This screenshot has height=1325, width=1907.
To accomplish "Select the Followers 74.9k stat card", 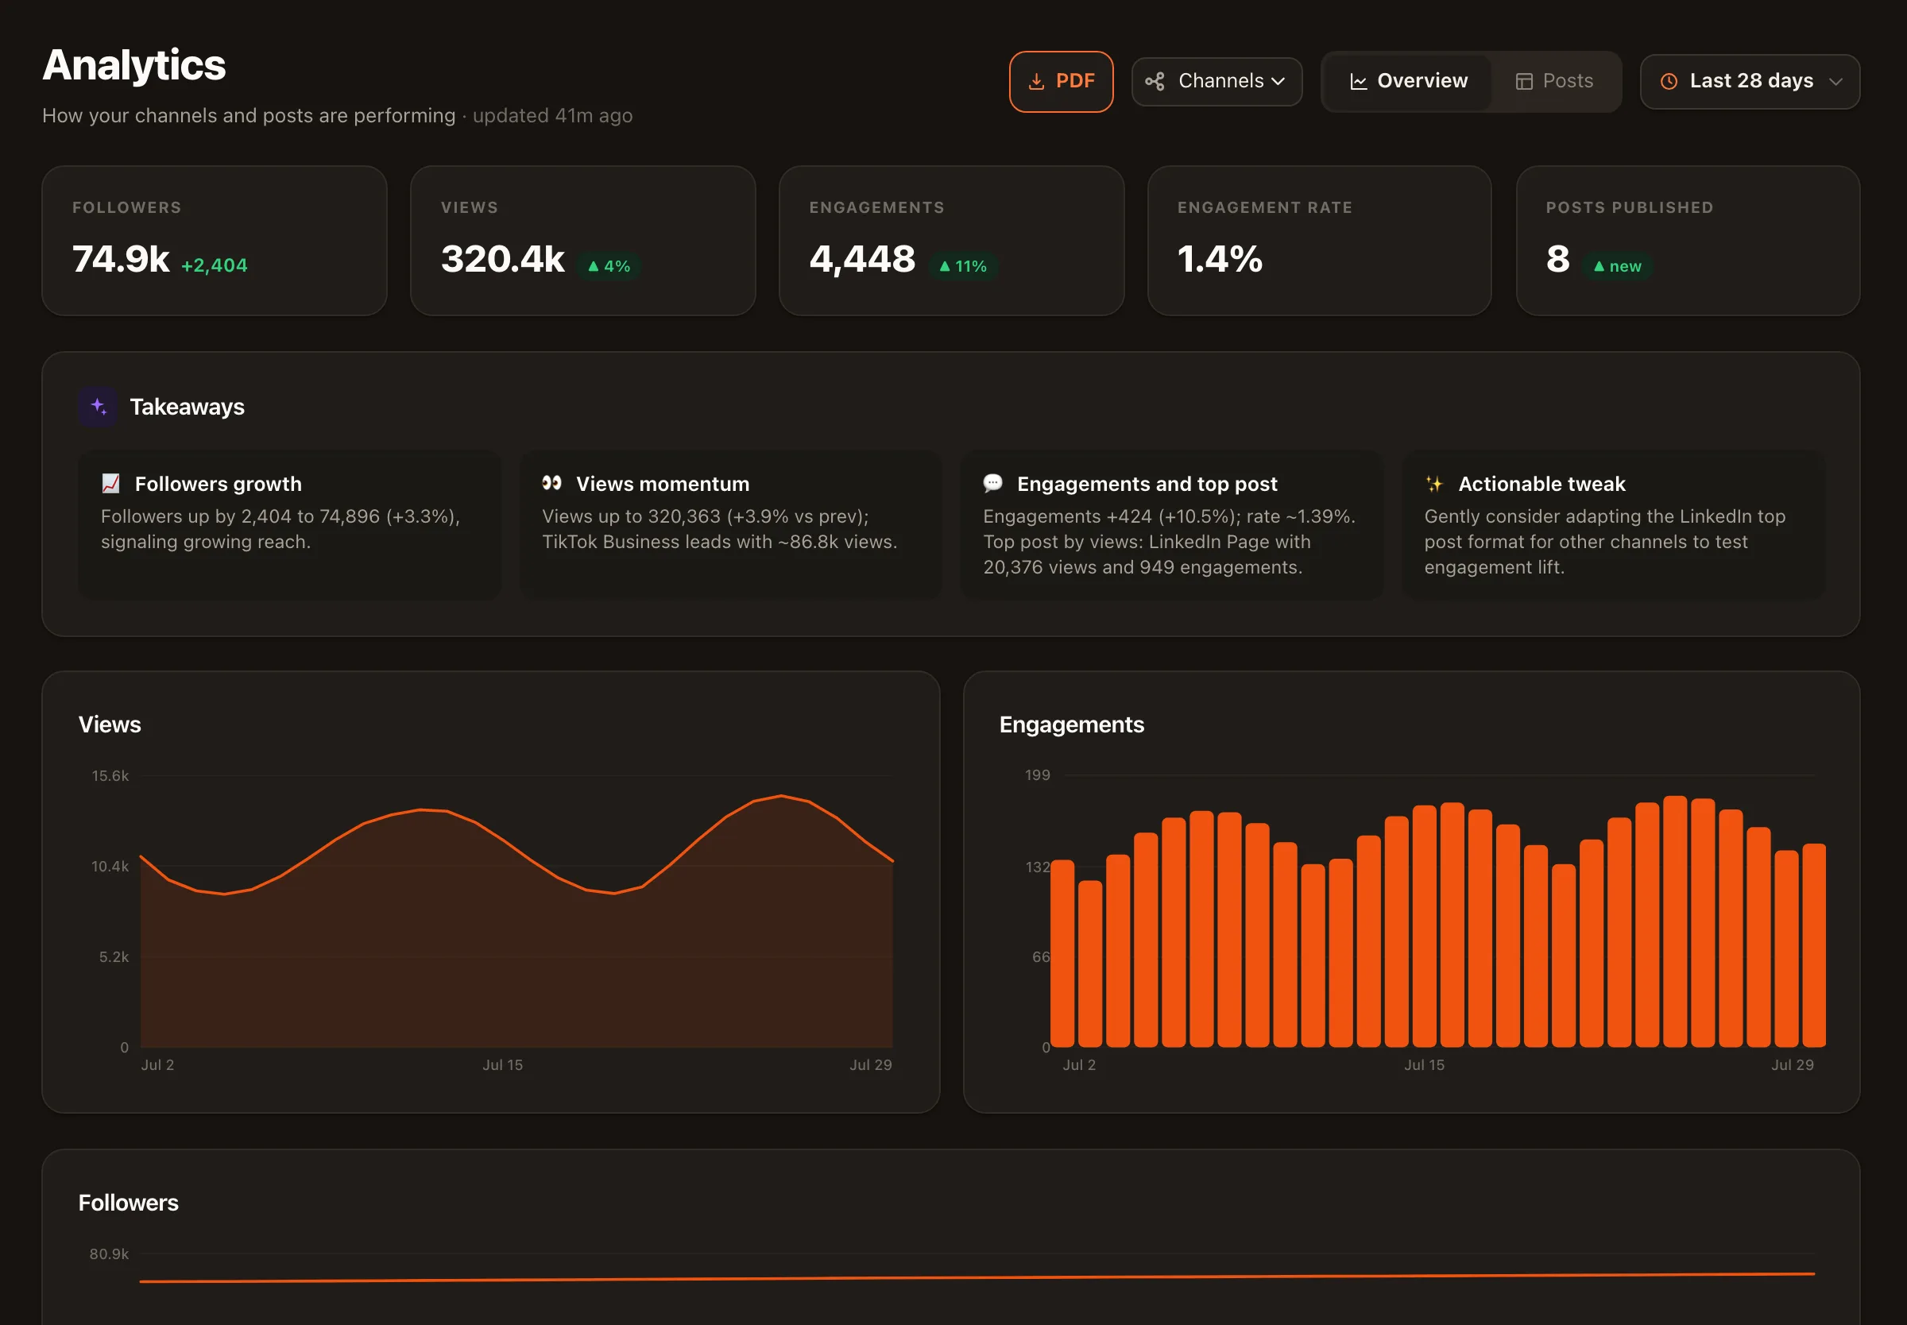I will pos(215,241).
